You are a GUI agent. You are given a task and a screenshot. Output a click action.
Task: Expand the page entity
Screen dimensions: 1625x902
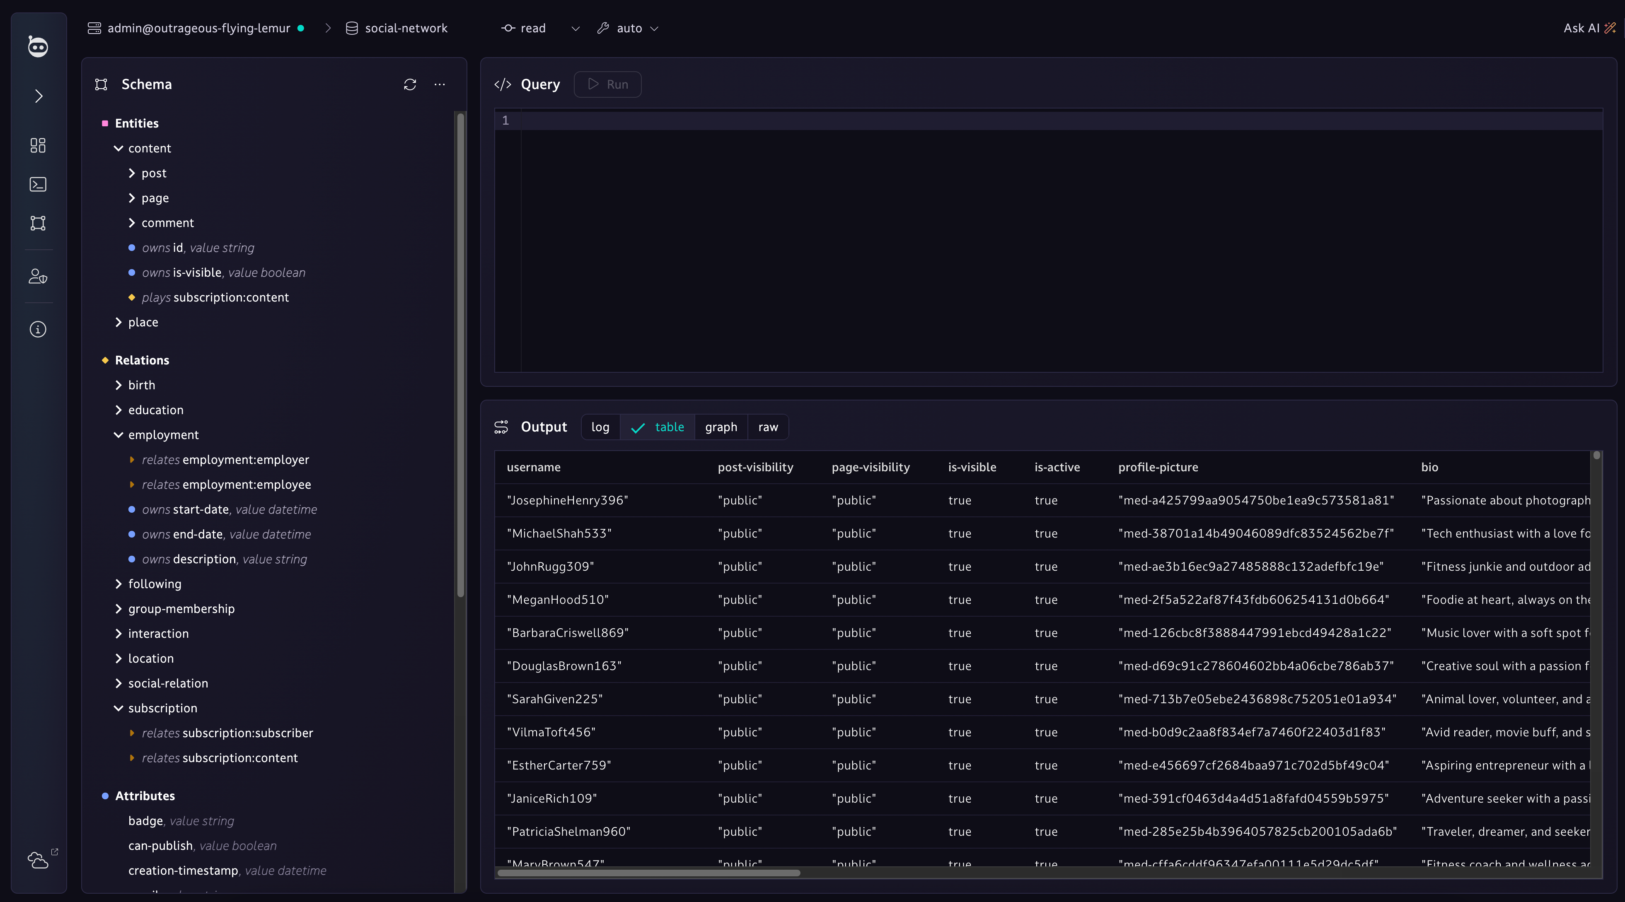pyautogui.click(x=131, y=198)
